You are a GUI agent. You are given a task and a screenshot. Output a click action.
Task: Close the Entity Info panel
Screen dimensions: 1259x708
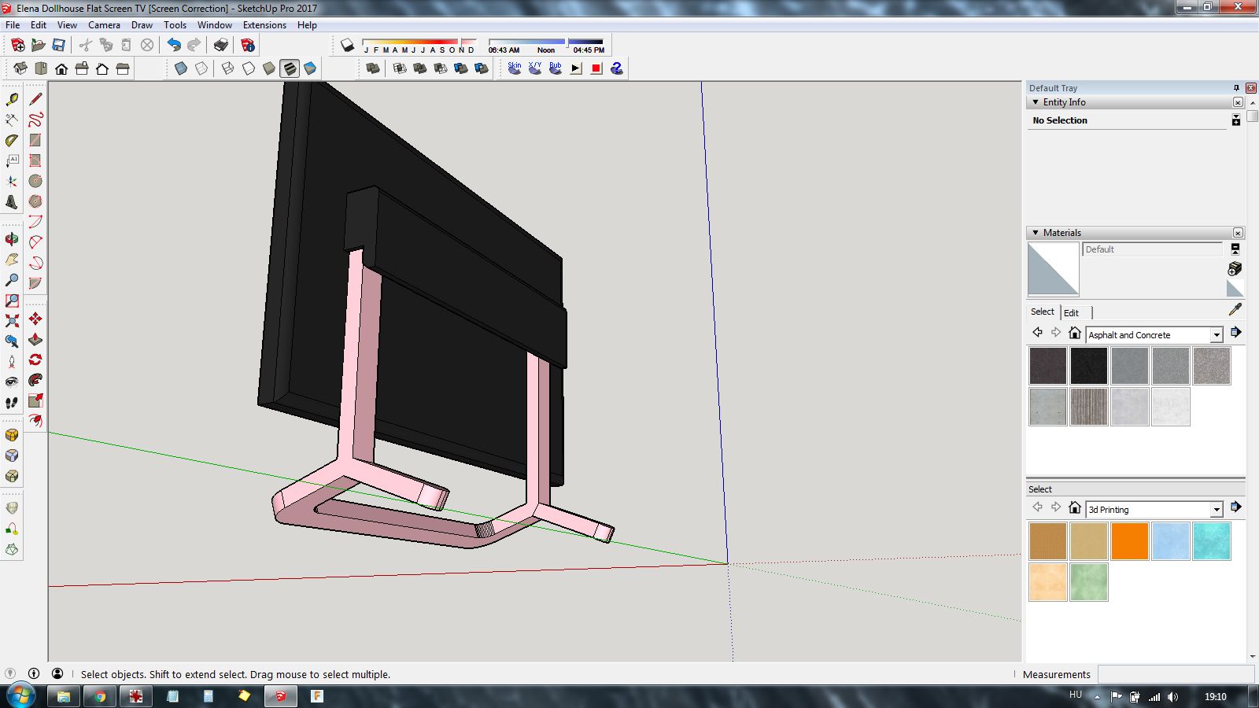[x=1238, y=102]
